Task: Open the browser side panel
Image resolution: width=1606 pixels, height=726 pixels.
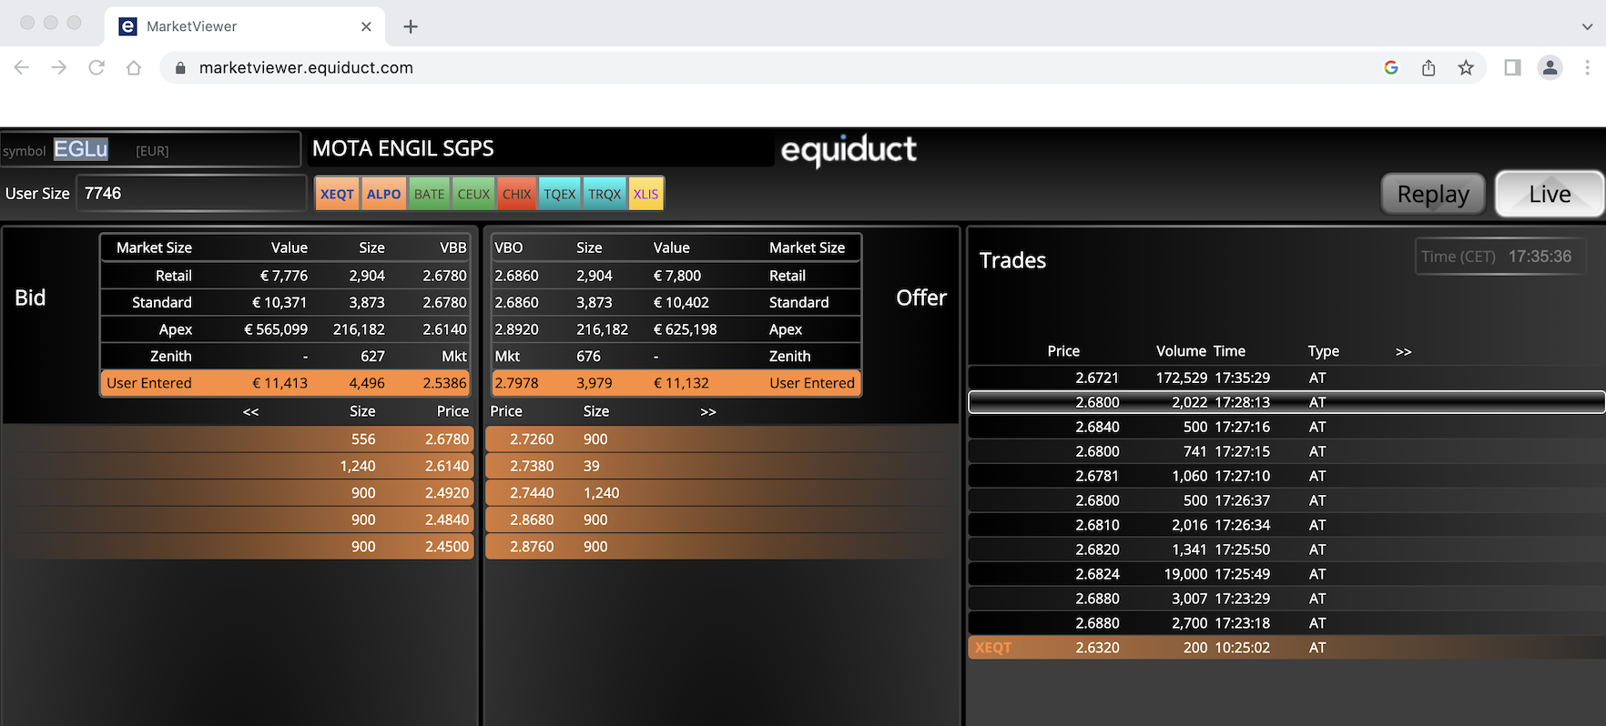Action: 1512,67
